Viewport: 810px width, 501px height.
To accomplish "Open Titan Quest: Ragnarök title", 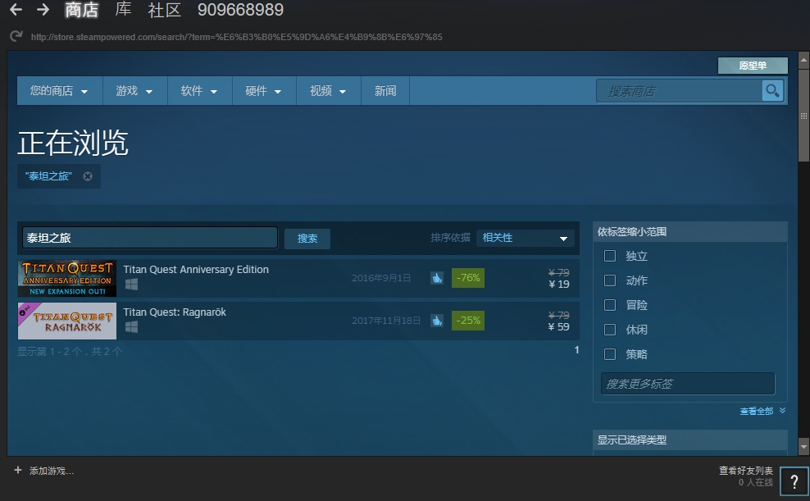I will coord(175,312).
